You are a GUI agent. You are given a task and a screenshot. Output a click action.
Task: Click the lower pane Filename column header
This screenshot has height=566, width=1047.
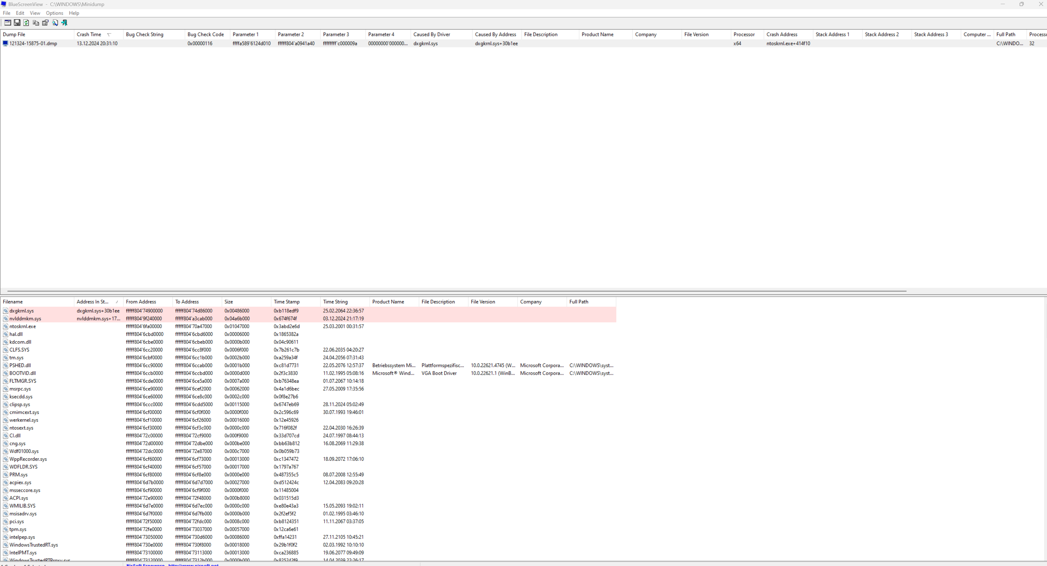click(13, 302)
